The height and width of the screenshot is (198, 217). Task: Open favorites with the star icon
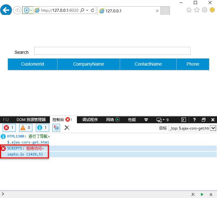click(197, 10)
